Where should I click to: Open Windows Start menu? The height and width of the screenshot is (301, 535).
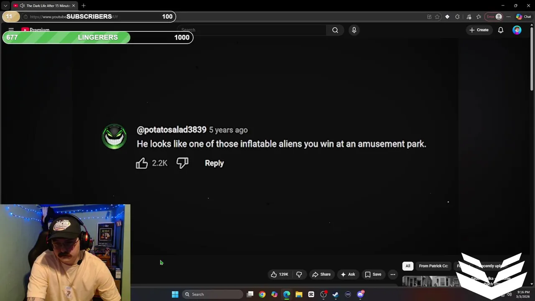tap(175, 294)
